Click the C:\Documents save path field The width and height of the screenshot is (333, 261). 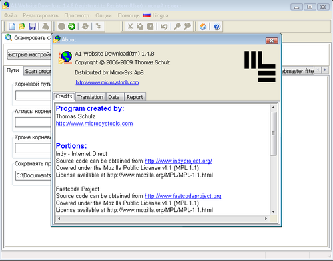(x=33, y=175)
